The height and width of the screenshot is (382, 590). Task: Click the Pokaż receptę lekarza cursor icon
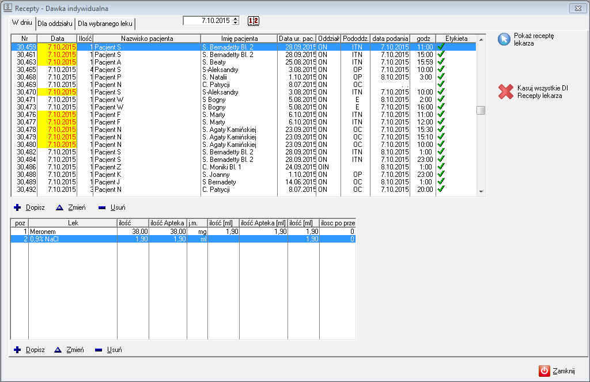[x=504, y=39]
